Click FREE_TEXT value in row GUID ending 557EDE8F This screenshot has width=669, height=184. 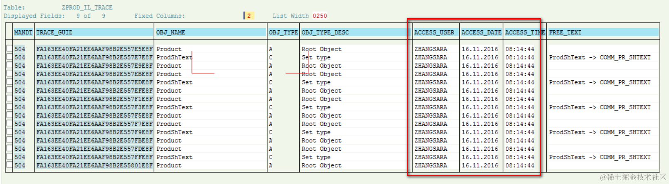pos(600,82)
